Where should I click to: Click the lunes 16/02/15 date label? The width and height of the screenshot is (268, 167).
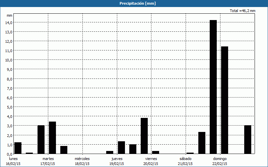point(13,161)
